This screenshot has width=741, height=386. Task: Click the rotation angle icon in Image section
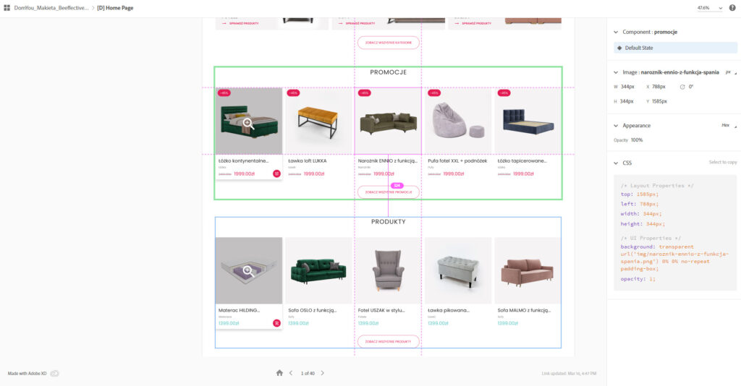(x=682, y=87)
